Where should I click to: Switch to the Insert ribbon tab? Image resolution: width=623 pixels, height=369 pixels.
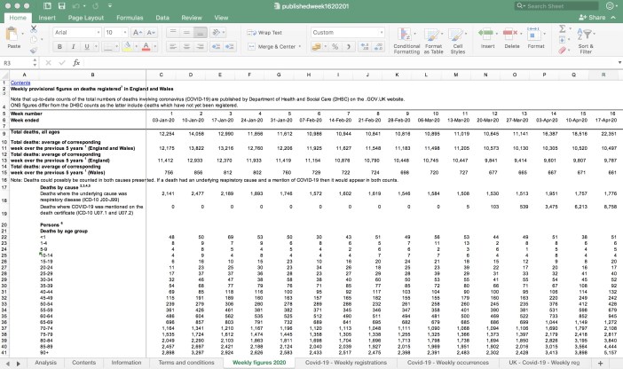click(47, 18)
